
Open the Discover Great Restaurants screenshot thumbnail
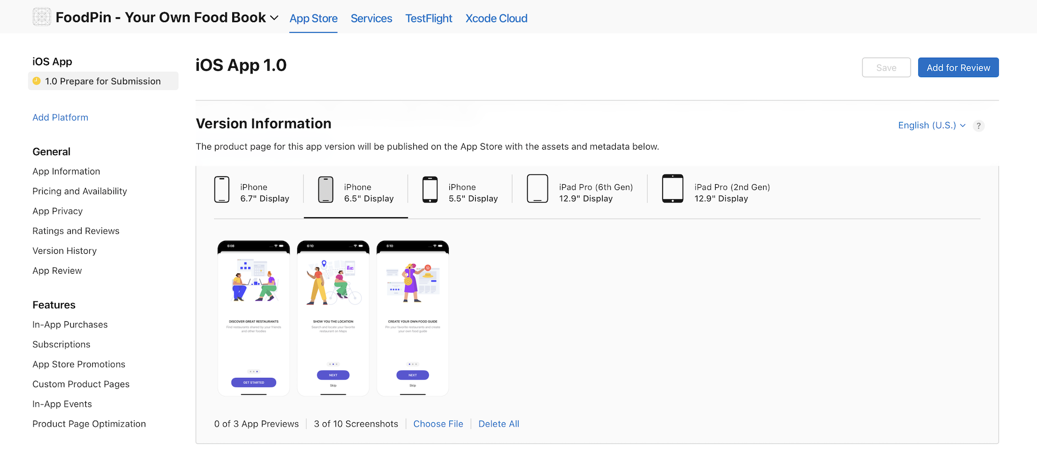253,318
